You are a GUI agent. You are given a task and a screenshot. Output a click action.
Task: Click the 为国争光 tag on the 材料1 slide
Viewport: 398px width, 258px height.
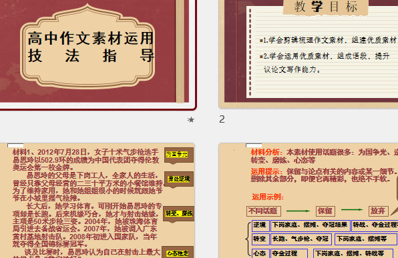tap(178, 155)
